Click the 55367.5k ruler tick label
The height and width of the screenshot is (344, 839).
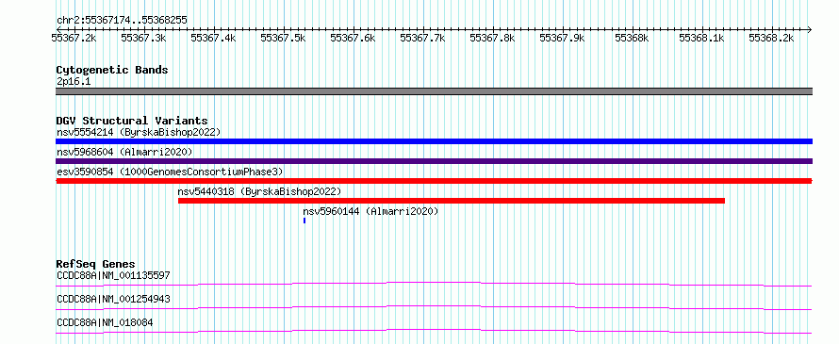tap(283, 38)
